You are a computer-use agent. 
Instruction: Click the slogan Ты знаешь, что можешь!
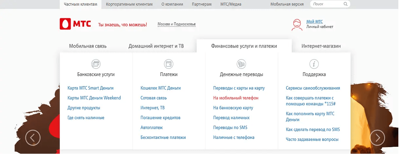(x=123, y=25)
